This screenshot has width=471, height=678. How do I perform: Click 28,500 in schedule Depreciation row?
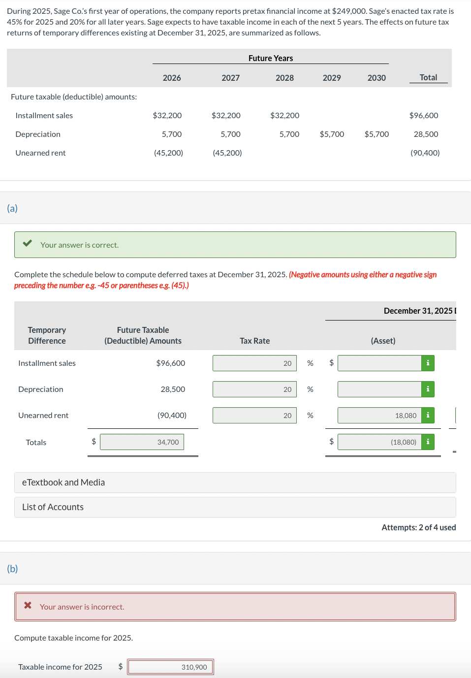[x=173, y=389]
